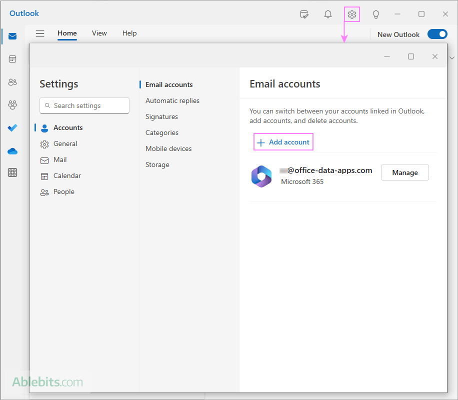Image resolution: width=458 pixels, height=400 pixels.
Task: Open the People app bar icon
Action: [x=12, y=82]
